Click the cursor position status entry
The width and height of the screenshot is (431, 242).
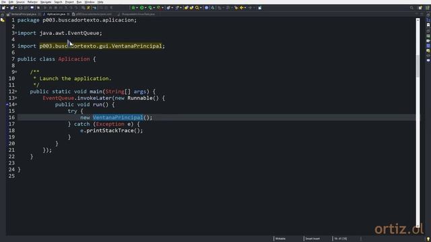click(x=340, y=239)
